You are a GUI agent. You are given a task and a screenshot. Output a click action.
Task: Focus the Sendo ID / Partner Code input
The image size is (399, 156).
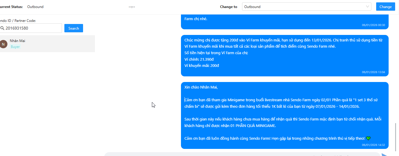[33, 28]
